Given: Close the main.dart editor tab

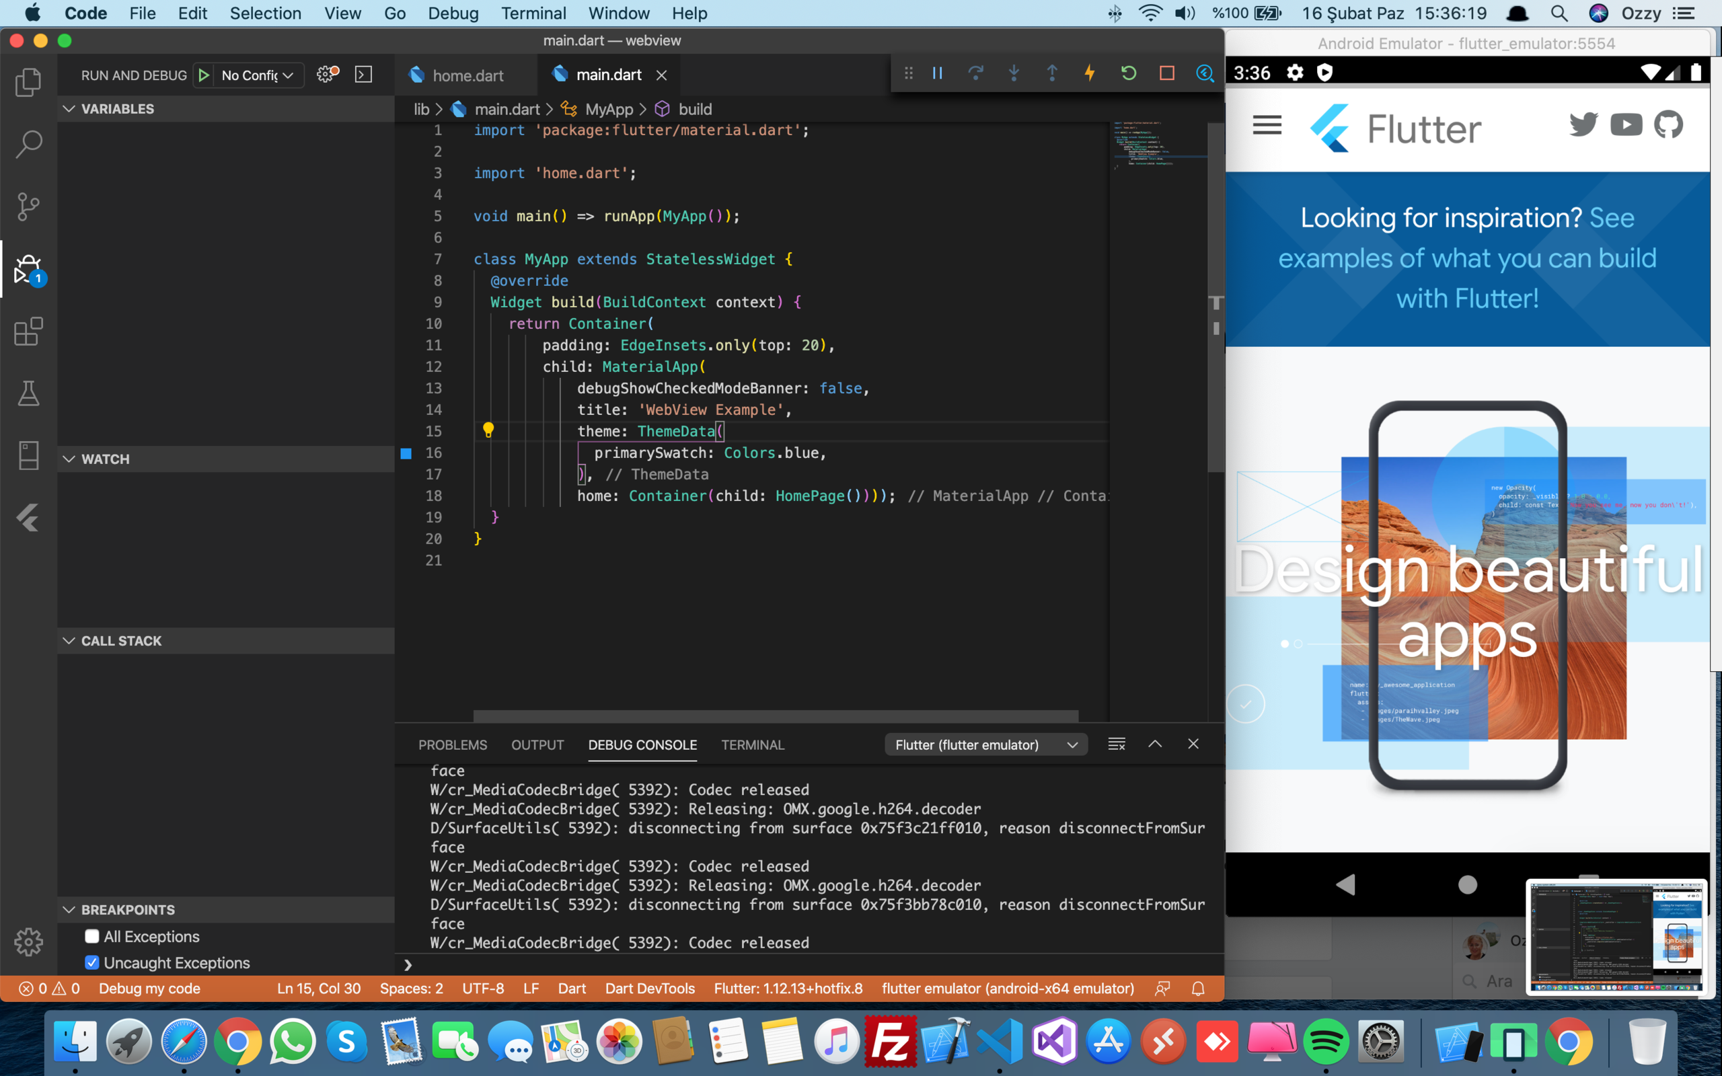Looking at the screenshot, I should coord(662,75).
